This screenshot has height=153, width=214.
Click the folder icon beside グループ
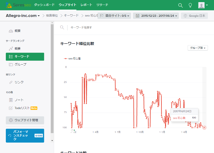(11, 65)
